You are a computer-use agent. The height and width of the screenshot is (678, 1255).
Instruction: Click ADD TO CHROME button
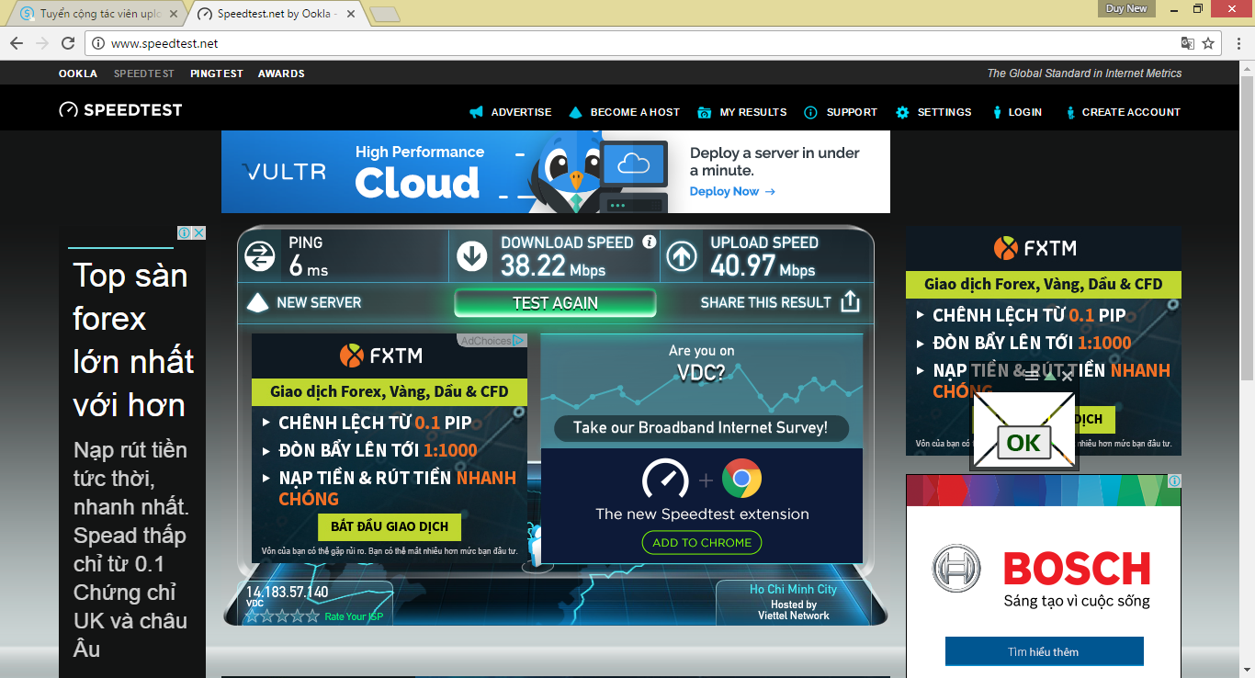pos(702,543)
